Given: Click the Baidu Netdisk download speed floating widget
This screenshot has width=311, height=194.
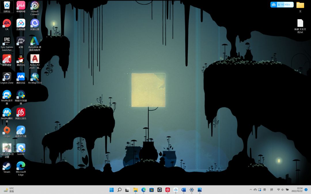Looking at the screenshot, I should point(282,5).
